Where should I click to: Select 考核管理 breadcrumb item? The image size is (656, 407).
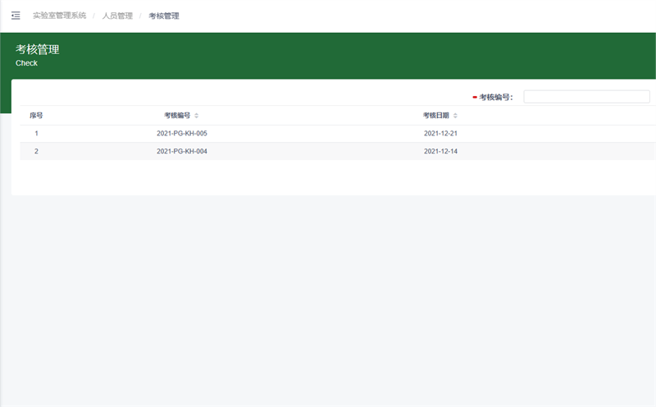coord(164,16)
